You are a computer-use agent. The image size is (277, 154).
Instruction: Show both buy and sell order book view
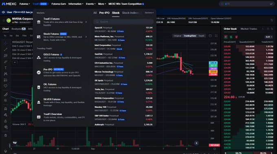[x=226, y=37]
